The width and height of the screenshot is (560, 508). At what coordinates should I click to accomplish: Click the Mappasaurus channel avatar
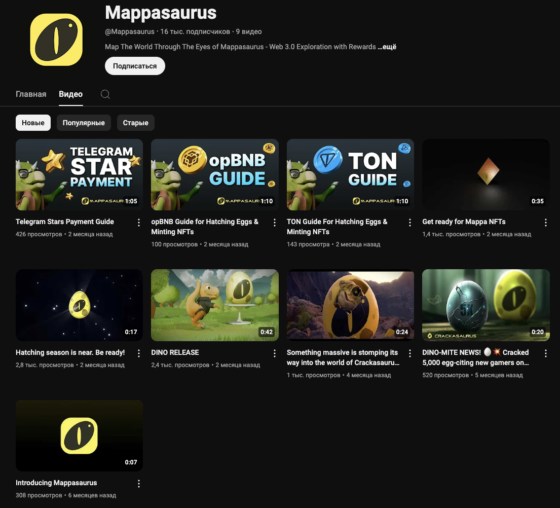[56, 39]
